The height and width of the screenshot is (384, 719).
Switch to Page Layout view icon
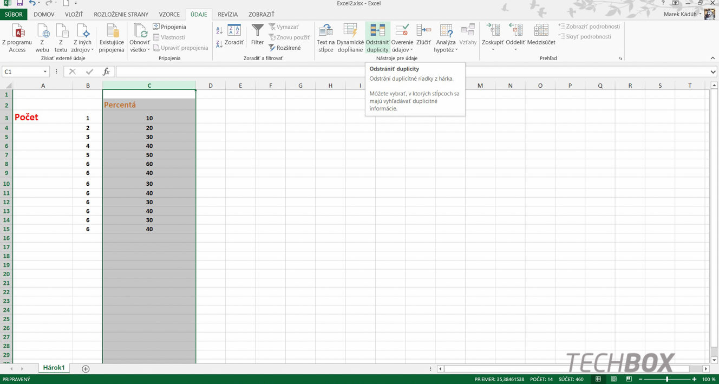[612, 379]
